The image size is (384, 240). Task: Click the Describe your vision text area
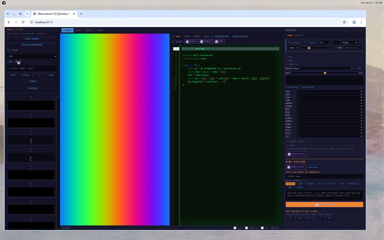(x=324, y=195)
